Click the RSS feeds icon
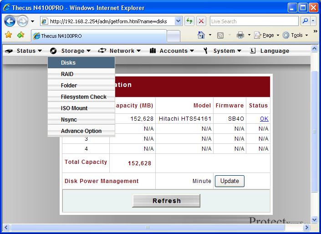321x234 pixels. pos(220,35)
